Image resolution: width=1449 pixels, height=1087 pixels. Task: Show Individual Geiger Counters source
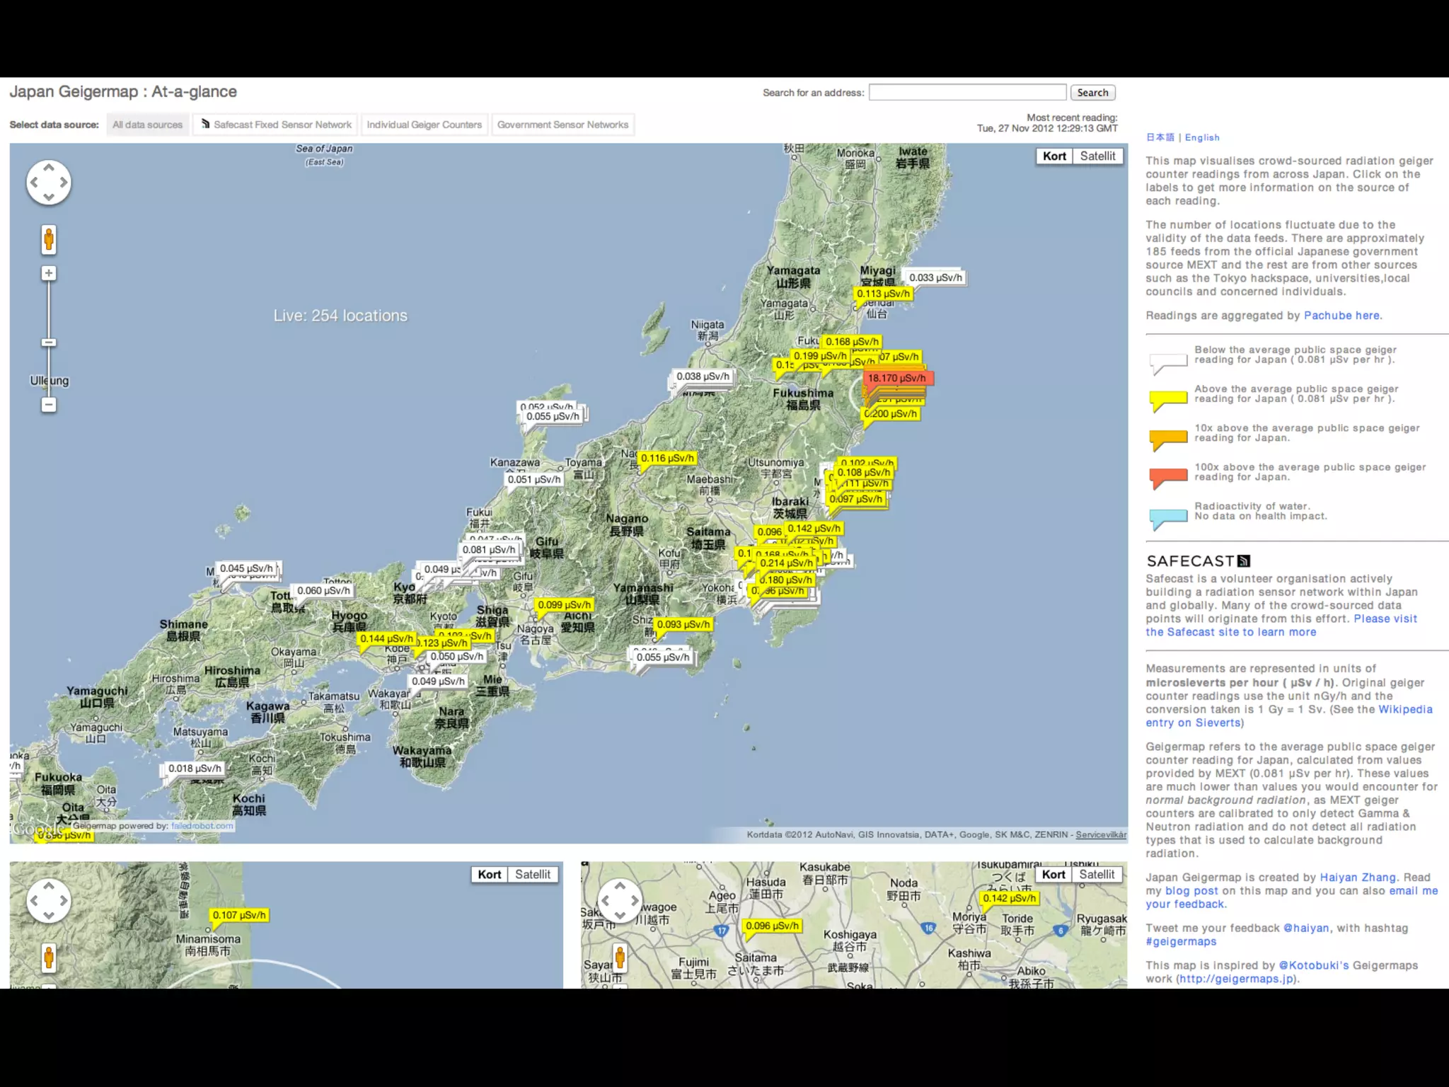[x=424, y=125]
